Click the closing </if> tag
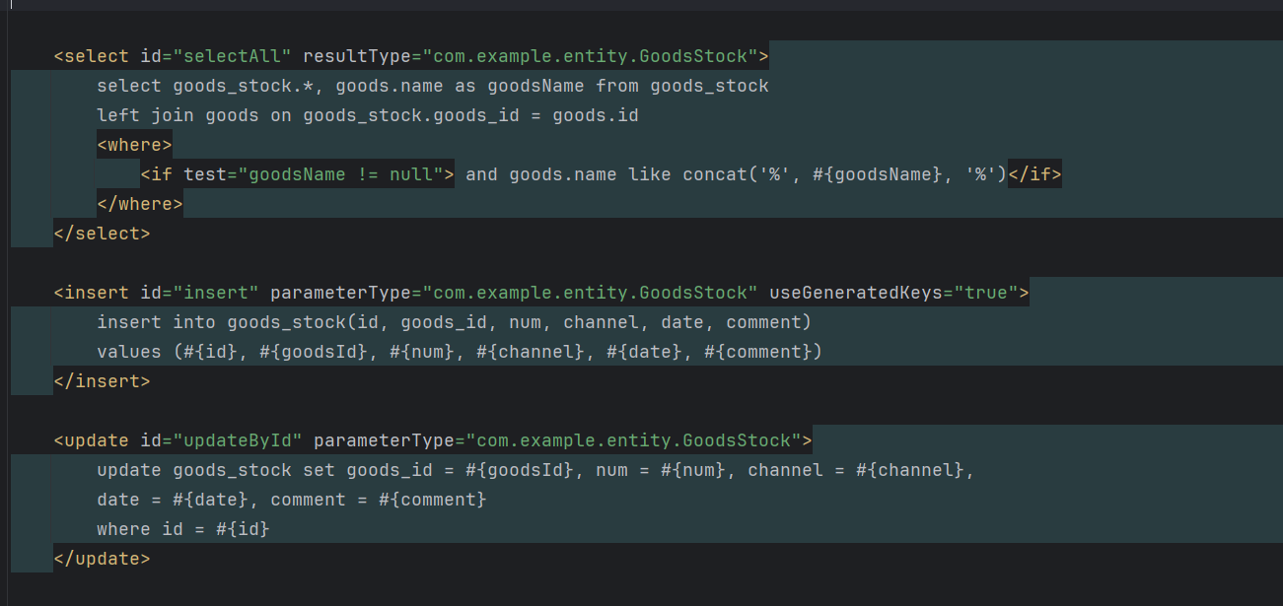1283x606 pixels. (x=1034, y=174)
